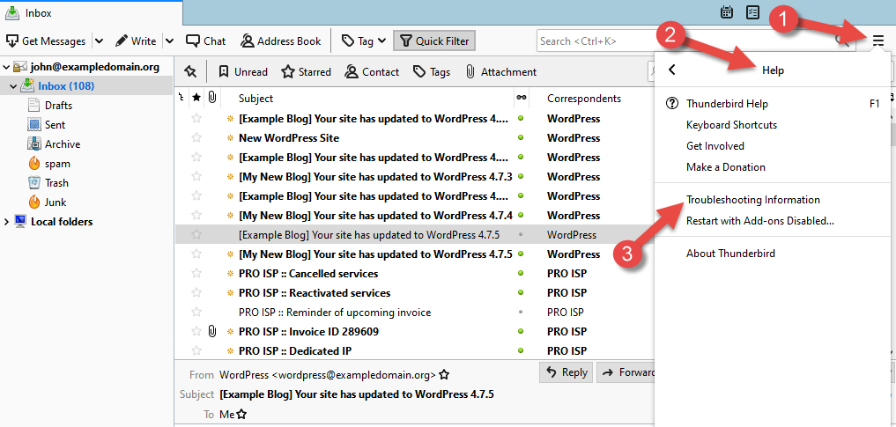Collapse the Inbox folder tree
The image size is (896, 427).
[15, 87]
